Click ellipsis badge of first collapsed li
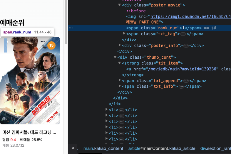Viewport: 231px width, 154px height. click(122, 110)
